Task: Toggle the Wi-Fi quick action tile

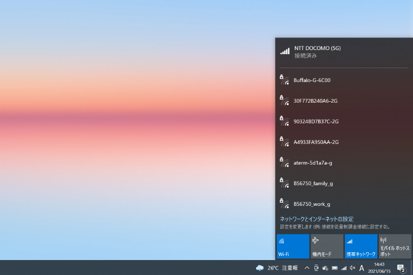Action: 293,246
